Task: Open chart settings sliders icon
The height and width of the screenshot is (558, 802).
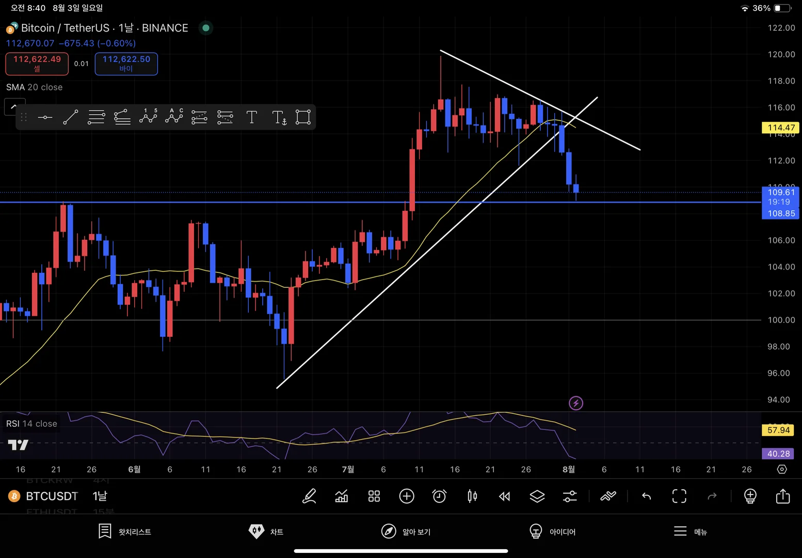Action: coord(570,497)
